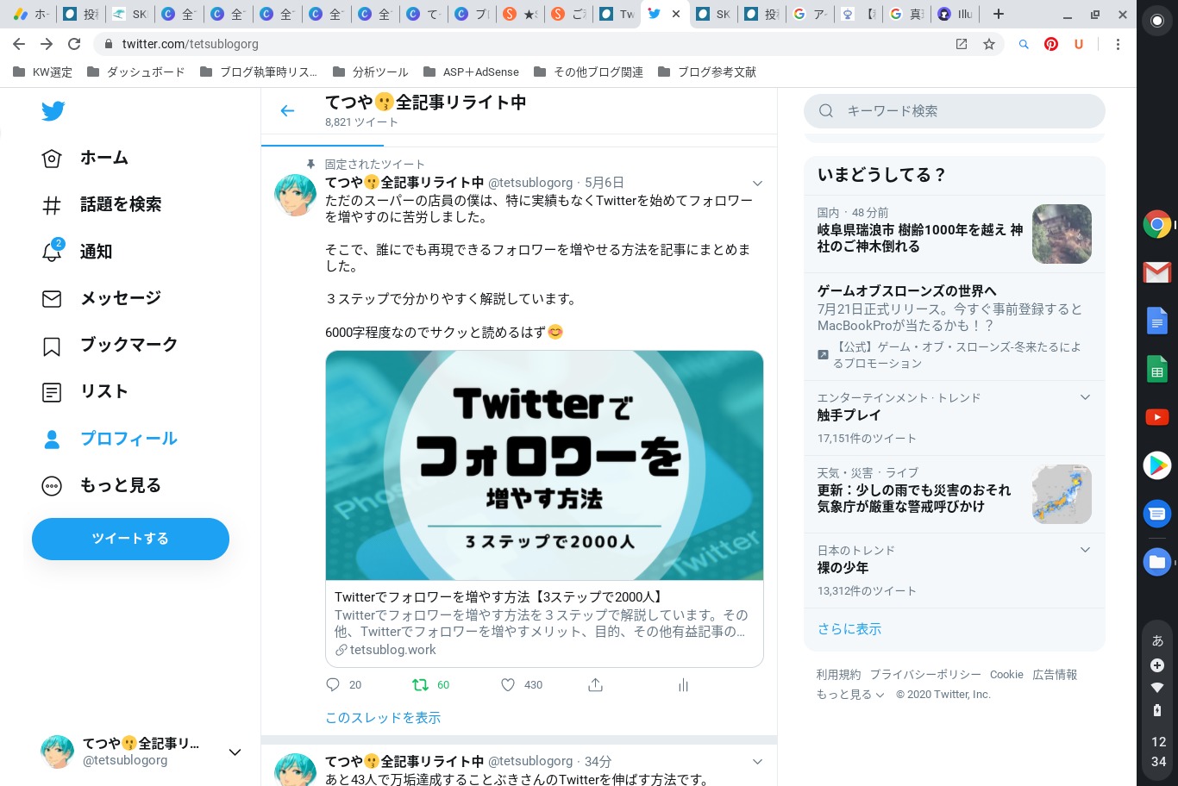
Task: Click the weather map thumbnail
Action: click(1062, 494)
